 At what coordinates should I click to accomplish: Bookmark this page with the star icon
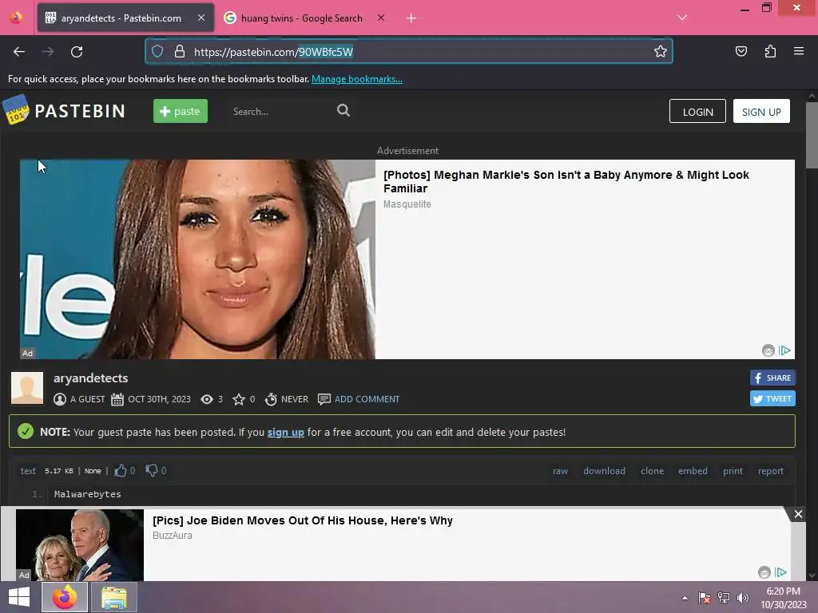tap(661, 51)
